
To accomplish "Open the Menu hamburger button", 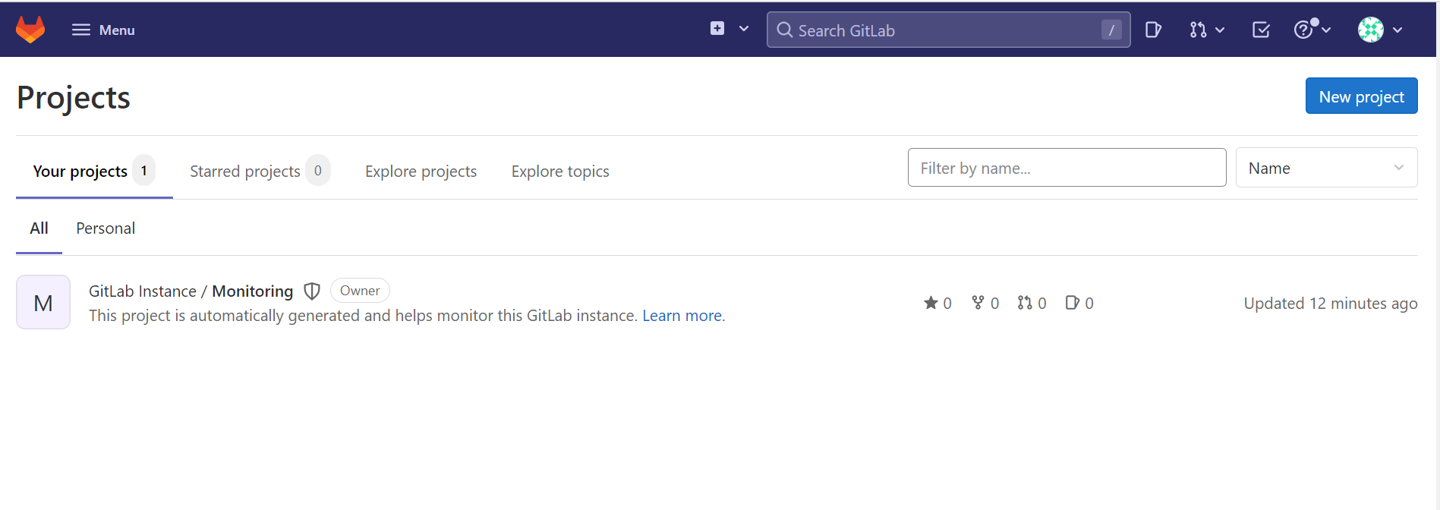I will pyautogui.click(x=103, y=30).
